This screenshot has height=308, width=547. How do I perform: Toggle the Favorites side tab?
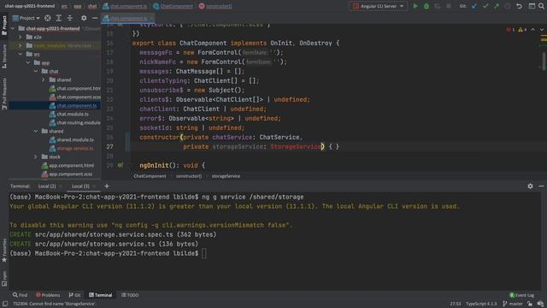click(x=4, y=250)
